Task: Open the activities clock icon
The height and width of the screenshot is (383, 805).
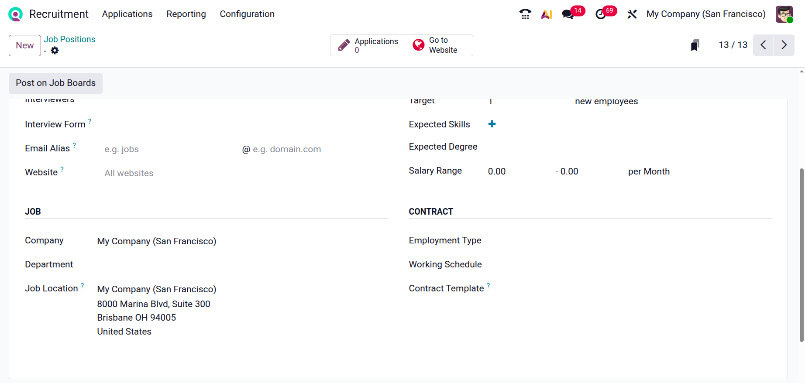Action: click(x=601, y=14)
